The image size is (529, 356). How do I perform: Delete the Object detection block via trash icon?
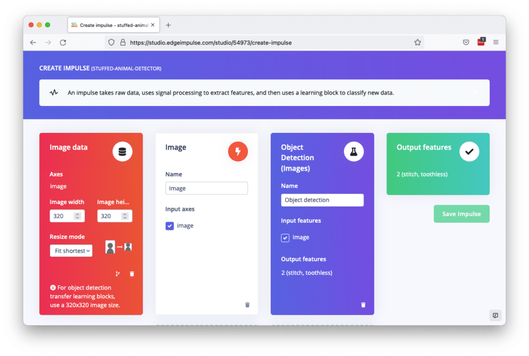click(363, 305)
